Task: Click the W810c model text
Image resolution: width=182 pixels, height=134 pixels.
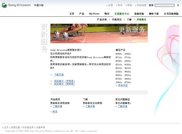Action: [x=128, y=68]
